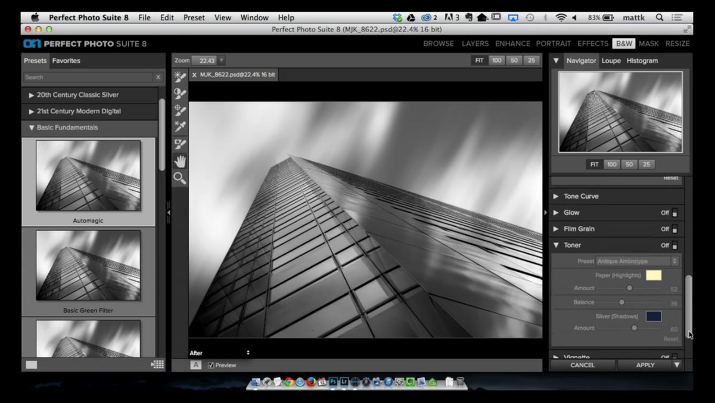Open the Preset menu in menu bar
Viewport: 715px width, 403px height.
point(194,17)
